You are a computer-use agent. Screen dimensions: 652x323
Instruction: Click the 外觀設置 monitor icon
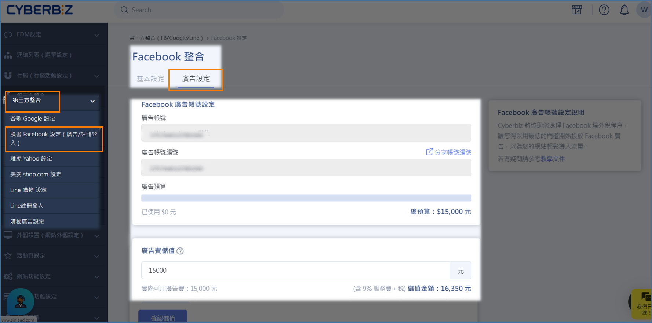(8, 235)
